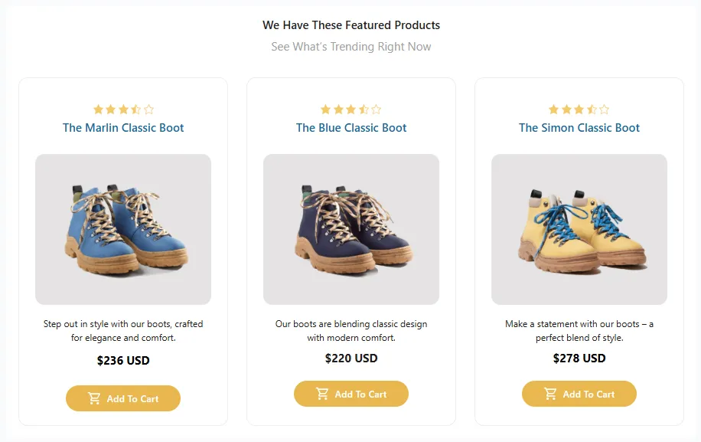Add the $236 Marlin boot to cart
Screen dimensions: 701x442
[123, 398]
